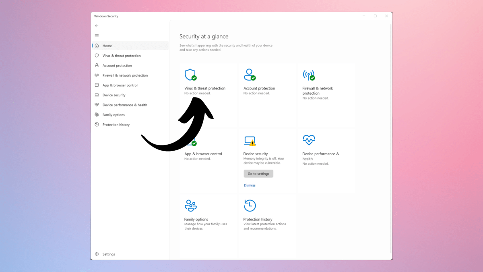
Task: Maximize the Windows Security window
Action: [x=375, y=16]
